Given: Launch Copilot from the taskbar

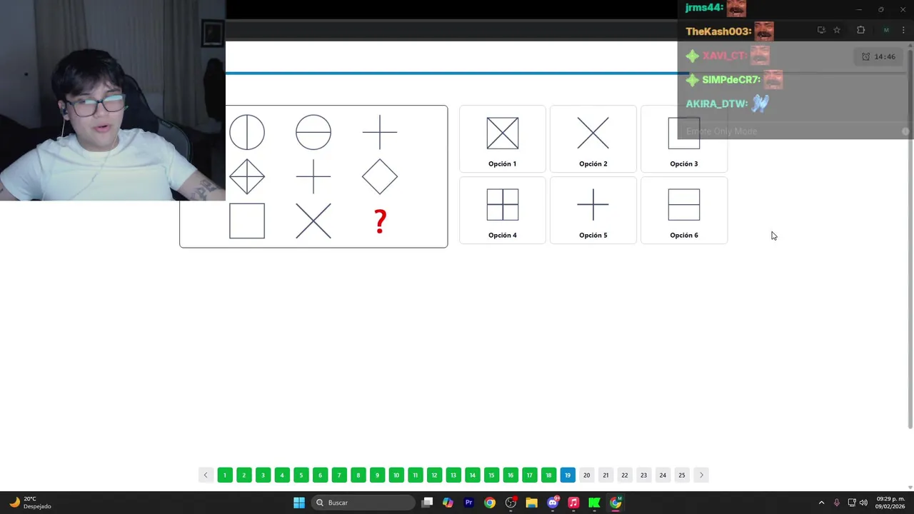Looking at the screenshot, I should click(448, 503).
